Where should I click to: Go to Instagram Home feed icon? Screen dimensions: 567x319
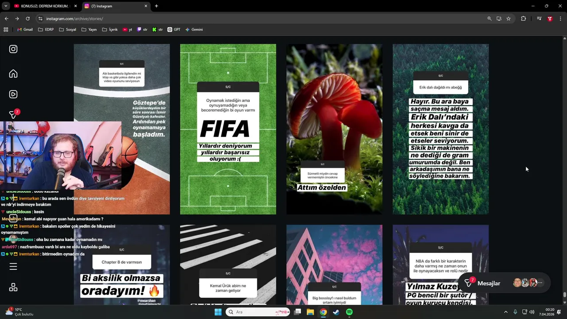pyautogui.click(x=13, y=74)
